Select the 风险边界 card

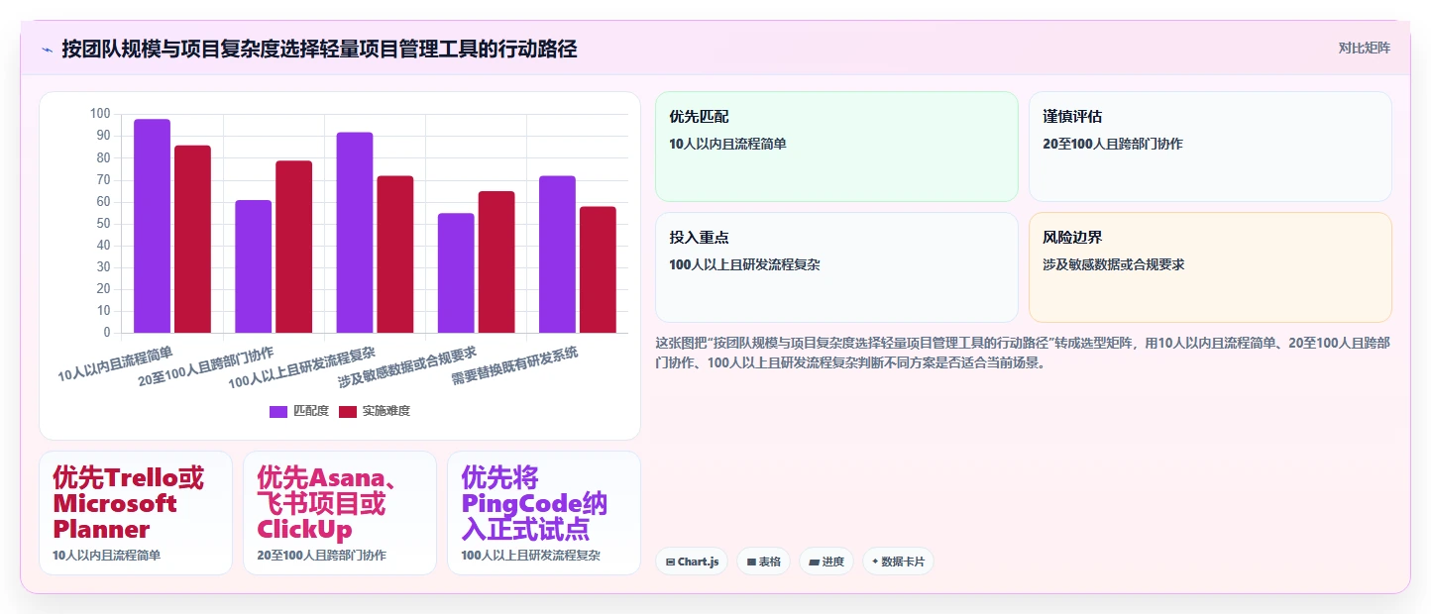click(x=1210, y=267)
